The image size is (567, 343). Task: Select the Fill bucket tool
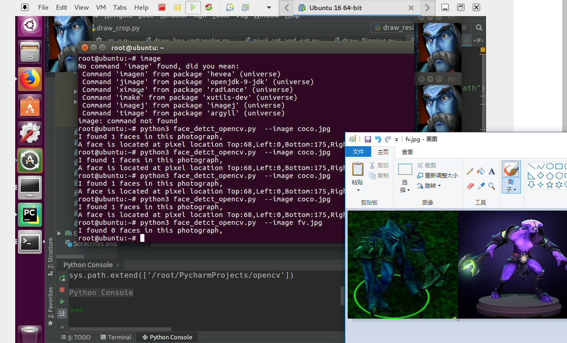click(481, 171)
